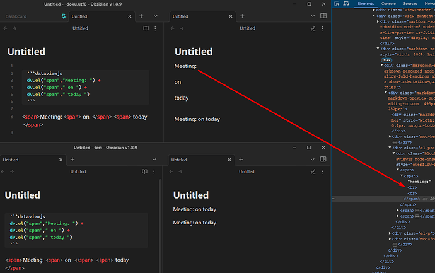Viewport: 435px width, 273px height.
Task: Open more options menu in top window's editor pane
Action: 155,28
